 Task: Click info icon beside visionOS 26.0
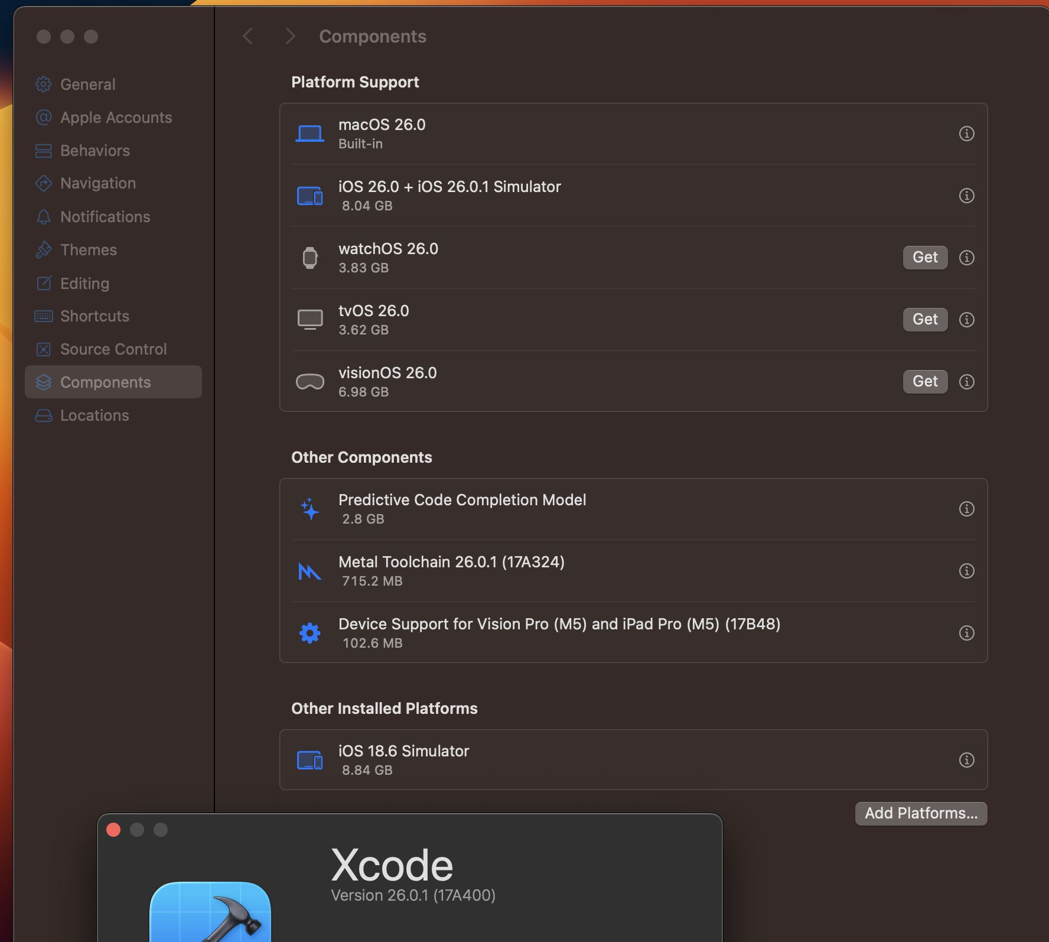966,382
